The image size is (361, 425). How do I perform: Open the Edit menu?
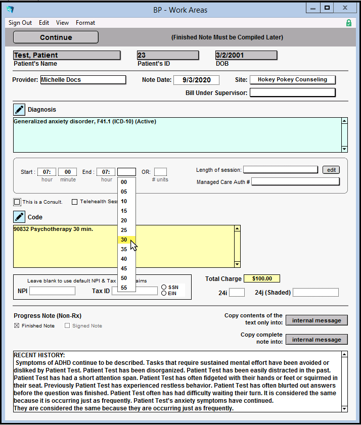[x=44, y=23]
